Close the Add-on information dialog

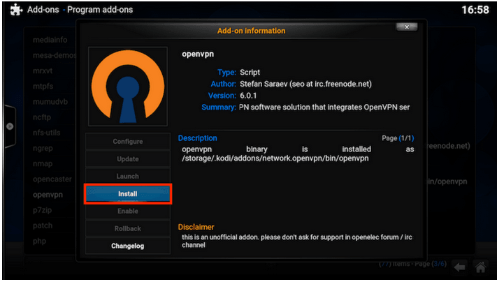coord(407,27)
